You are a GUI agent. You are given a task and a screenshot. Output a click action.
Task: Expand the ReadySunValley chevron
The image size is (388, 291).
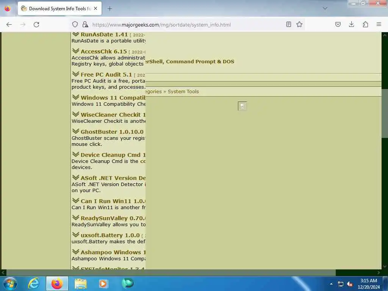click(76, 218)
